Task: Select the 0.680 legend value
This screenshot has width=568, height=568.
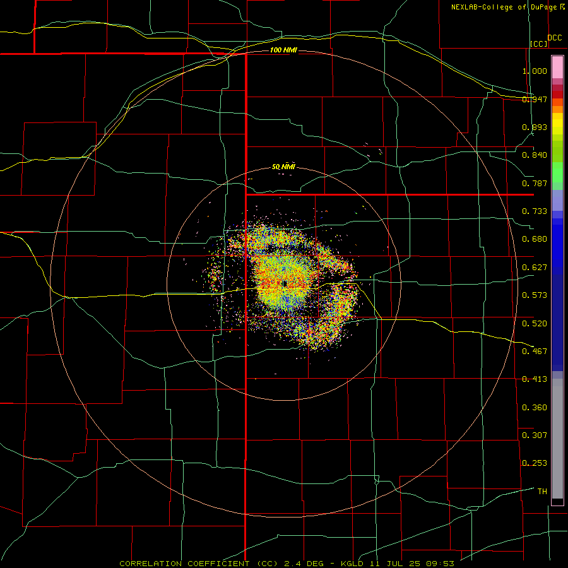Action: [535, 239]
